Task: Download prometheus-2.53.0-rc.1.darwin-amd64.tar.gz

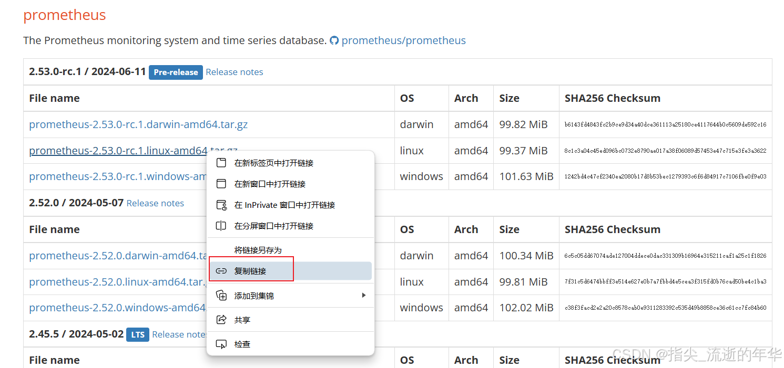Action: [138, 124]
